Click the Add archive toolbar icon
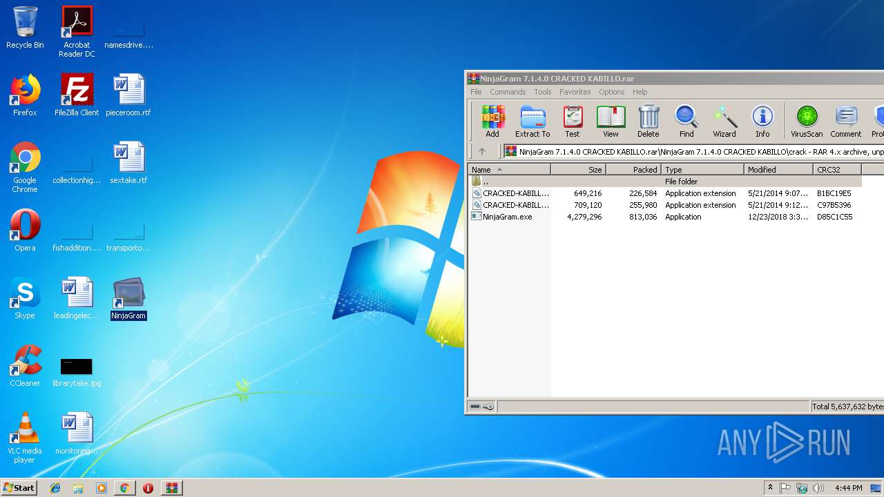Viewport: 884px width, 497px height. [x=492, y=121]
